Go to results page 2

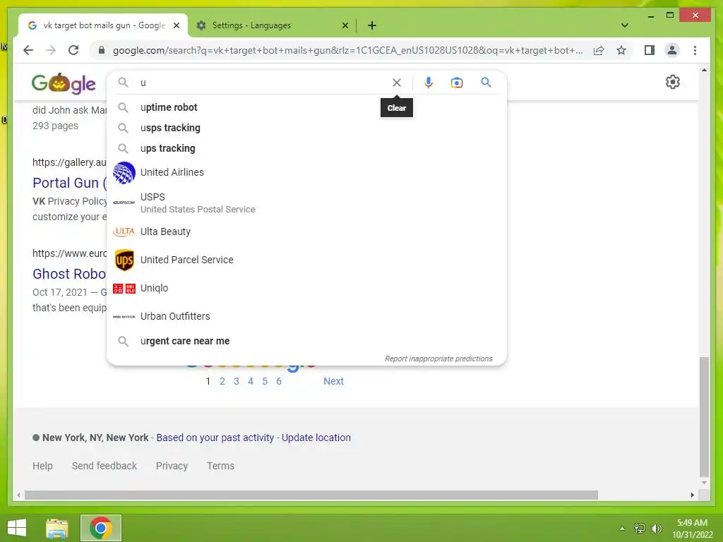coord(222,381)
